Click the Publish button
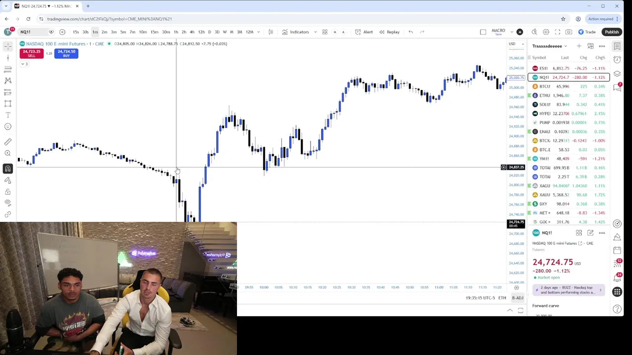 pyautogui.click(x=612, y=32)
